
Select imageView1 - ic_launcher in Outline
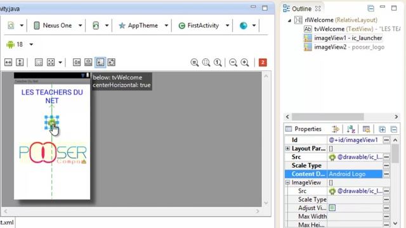[343, 38]
